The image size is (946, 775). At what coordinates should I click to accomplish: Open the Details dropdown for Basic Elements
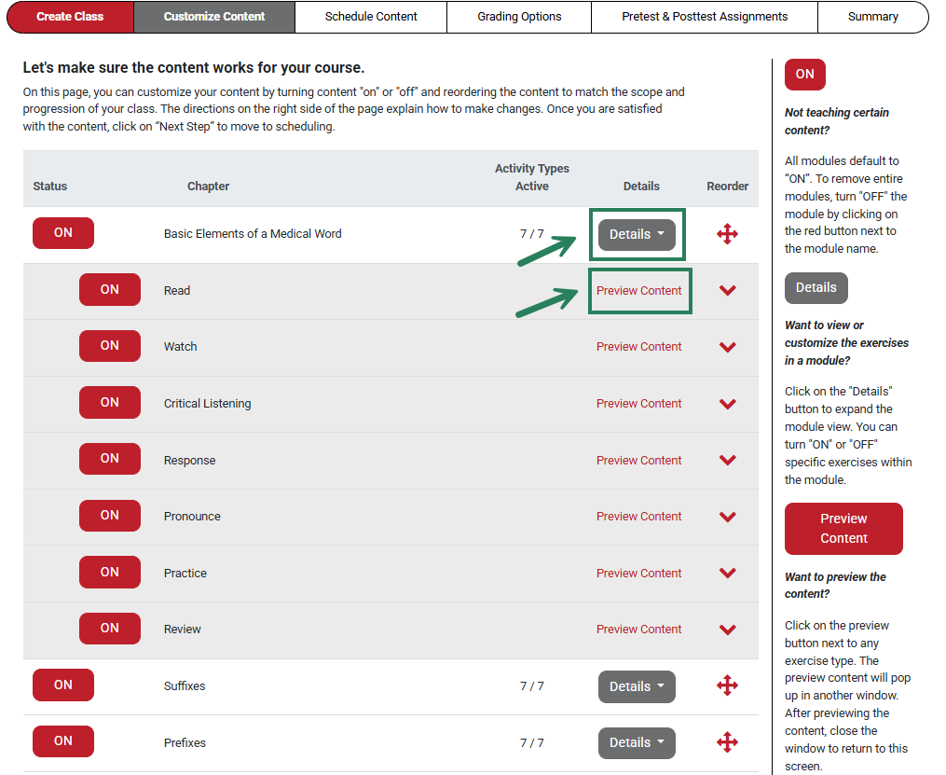[637, 233]
